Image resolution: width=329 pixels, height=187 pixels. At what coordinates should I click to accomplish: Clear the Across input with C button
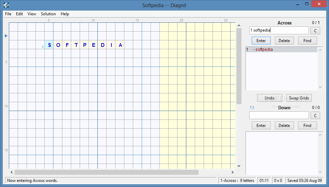point(315,31)
